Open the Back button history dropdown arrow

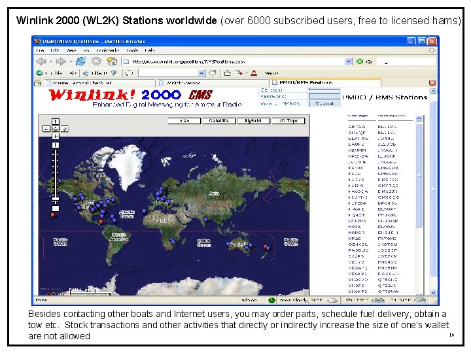coord(51,61)
